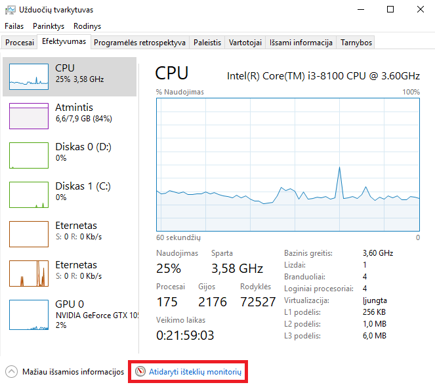Click the Virtualizacija Įjungta value

pyautogui.click(x=375, y=300)
